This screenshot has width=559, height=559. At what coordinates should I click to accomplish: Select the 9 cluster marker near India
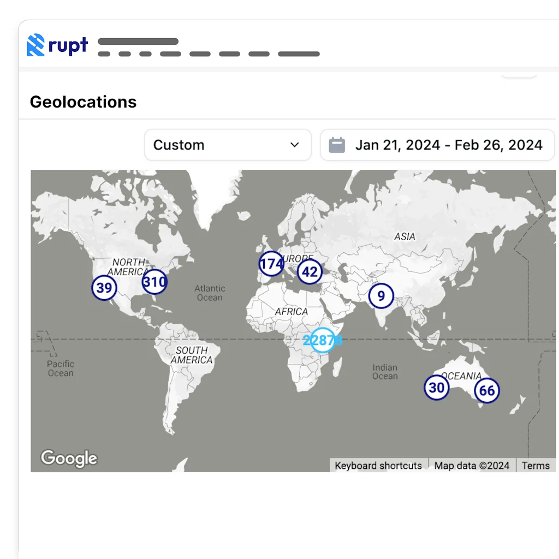point(381,296)
